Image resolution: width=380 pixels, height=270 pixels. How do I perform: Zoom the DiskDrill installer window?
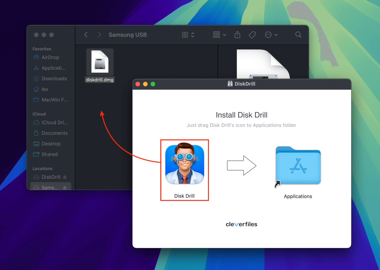coord(153,84)
